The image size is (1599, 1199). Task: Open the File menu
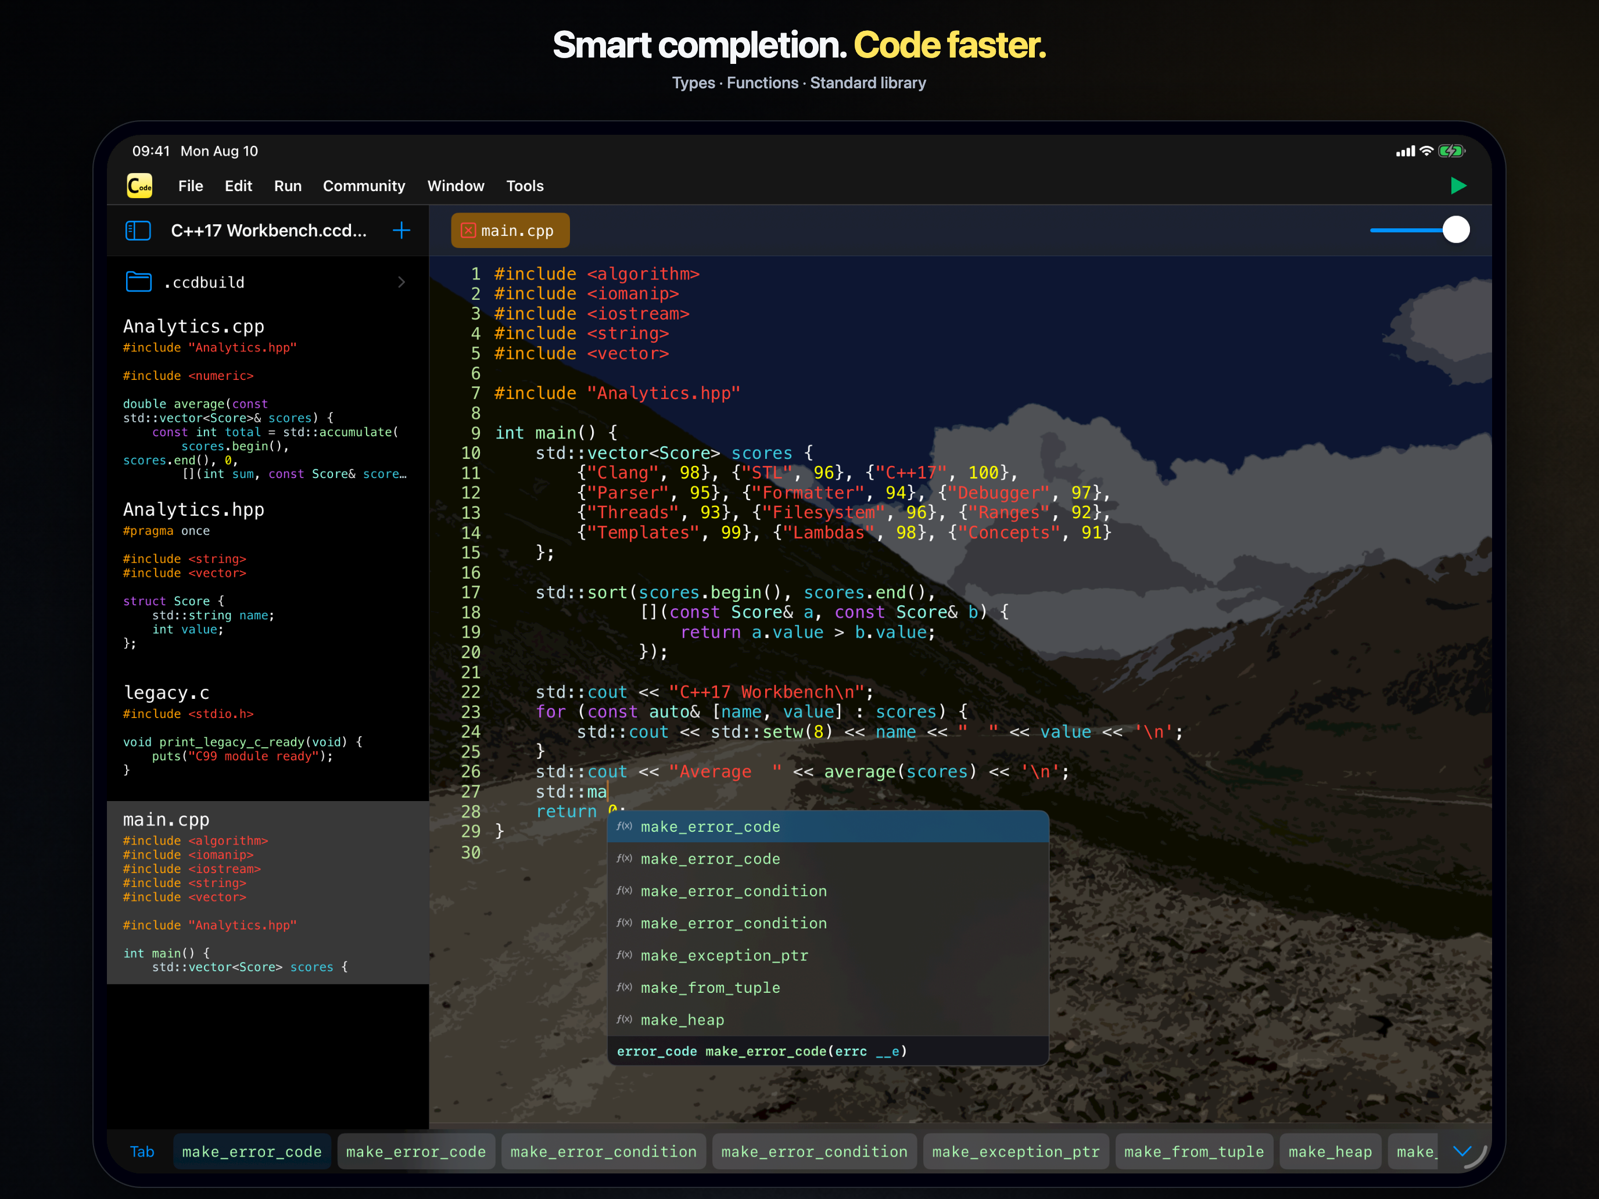pos(191,186)
